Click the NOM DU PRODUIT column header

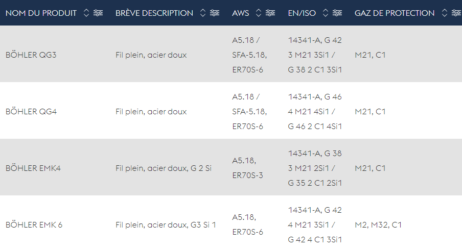pyautogui.click(x=41, y=13)
